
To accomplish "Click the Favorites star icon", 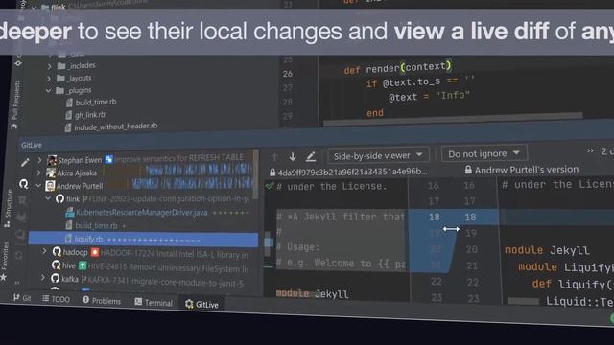I will tap(4, 277).
